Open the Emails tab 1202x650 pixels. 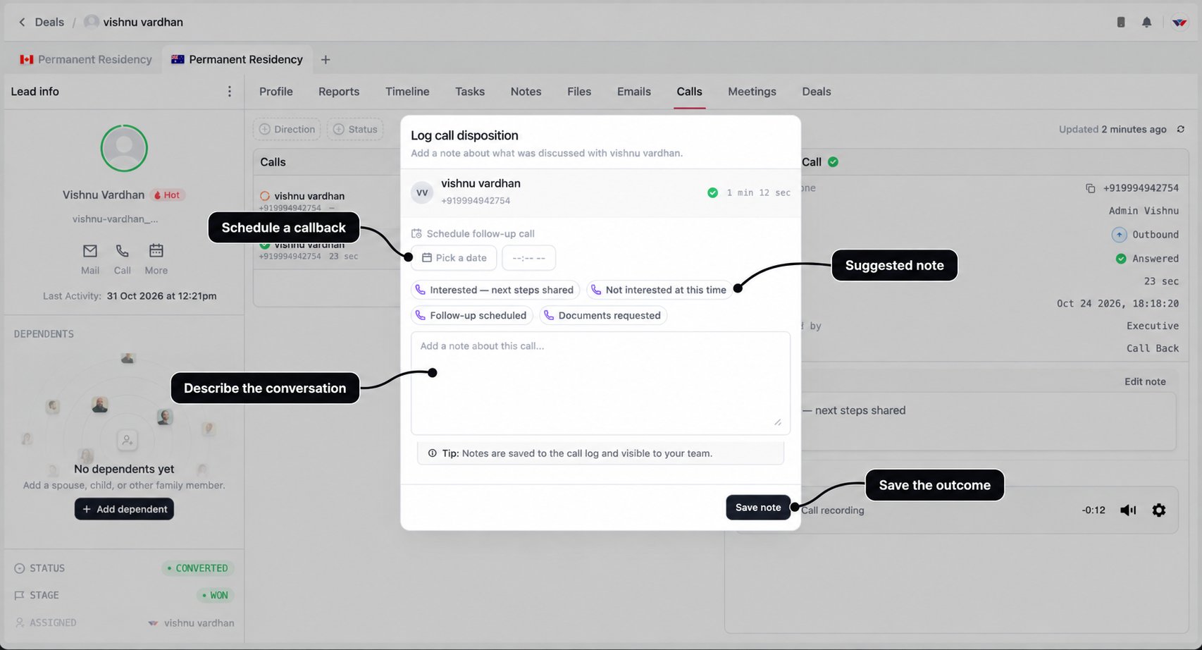point(634,92)
